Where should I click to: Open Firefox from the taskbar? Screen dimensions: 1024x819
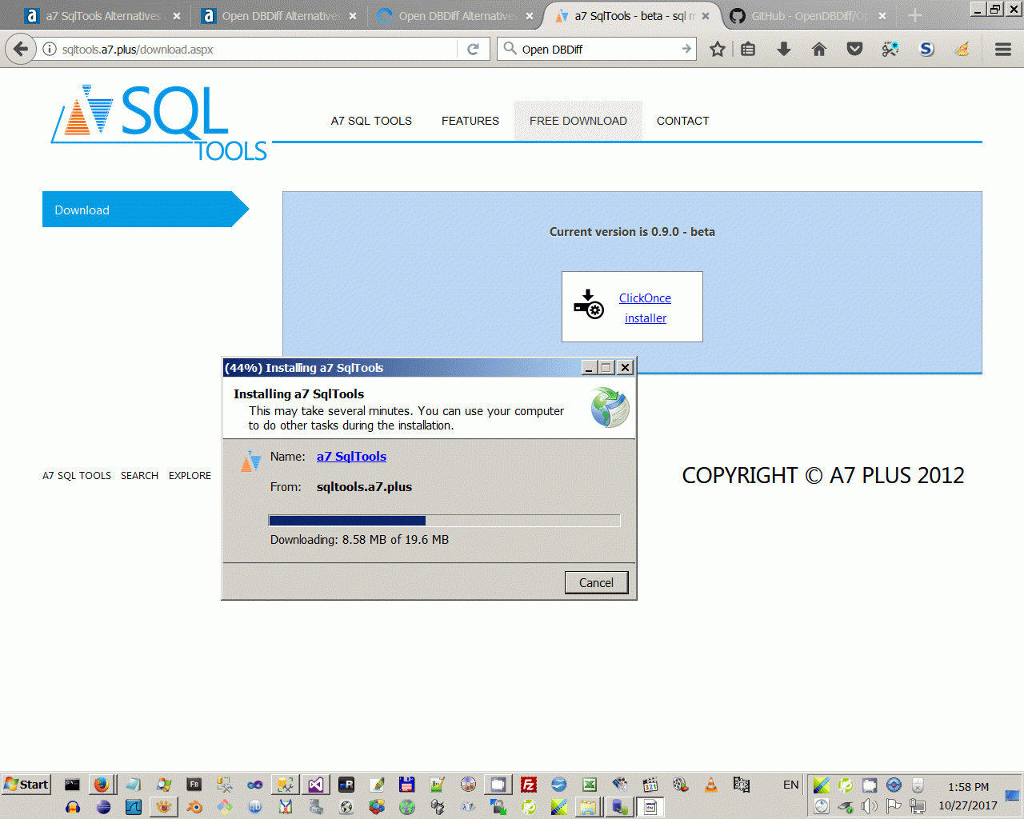(x=101, y=785)
